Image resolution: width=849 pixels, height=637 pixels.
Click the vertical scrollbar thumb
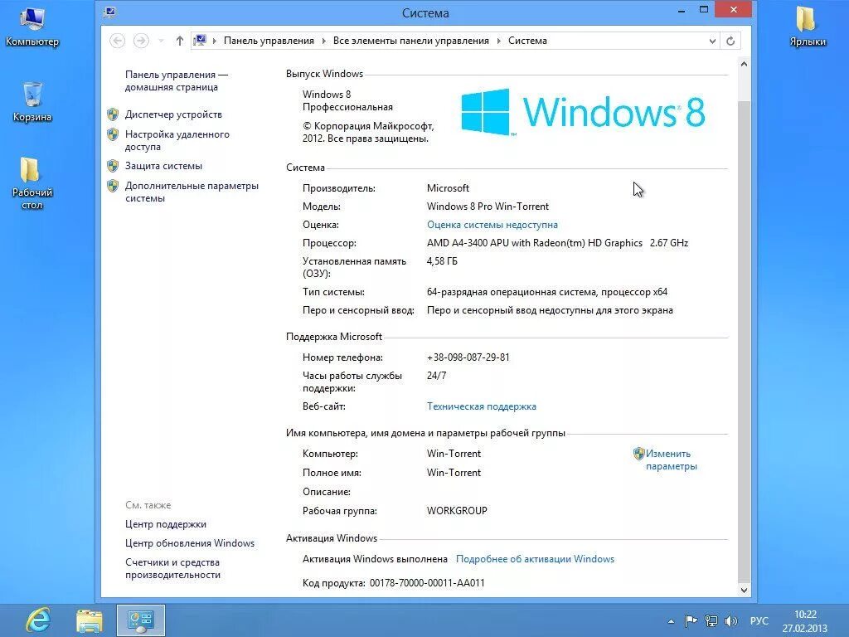[744, 341]
